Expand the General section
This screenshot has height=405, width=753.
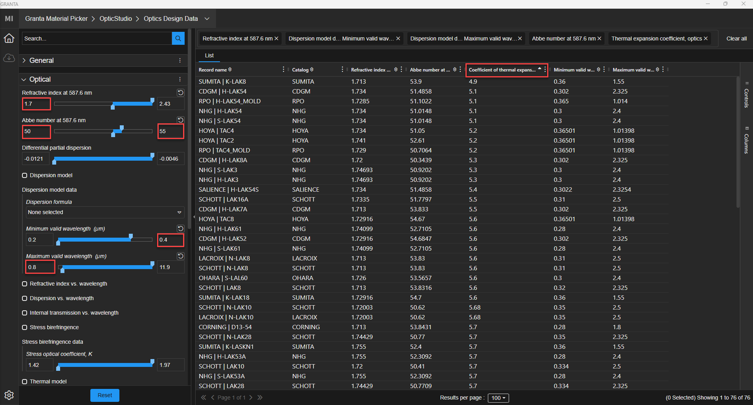tap(24, 60)
